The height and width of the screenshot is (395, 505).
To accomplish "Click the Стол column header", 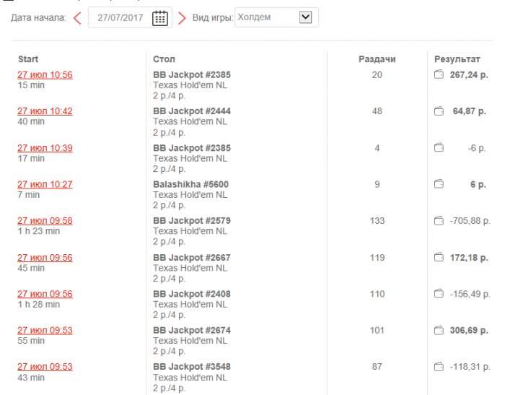I will tap(164, 59).
